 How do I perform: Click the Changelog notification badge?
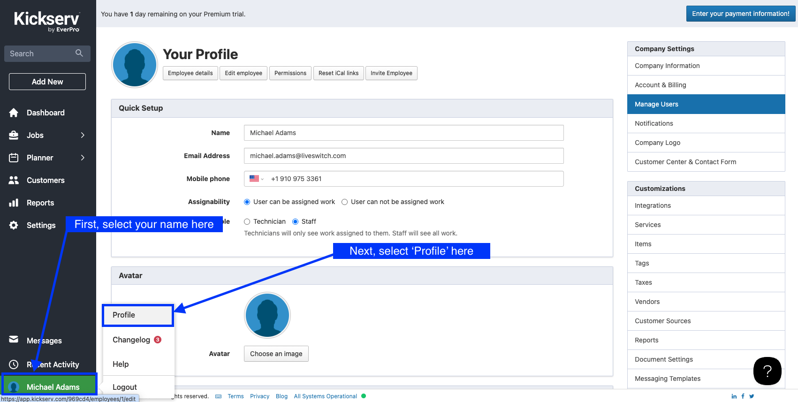pos(158,340)
